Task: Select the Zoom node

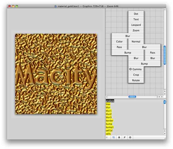Action: coord(136,30)
